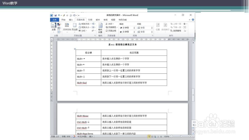Image resolution: width=249 pixels, height=140 pixels.
Task: Open 水印 watermark dropdown
Action: pyautogui.click(x=109, y=24)
